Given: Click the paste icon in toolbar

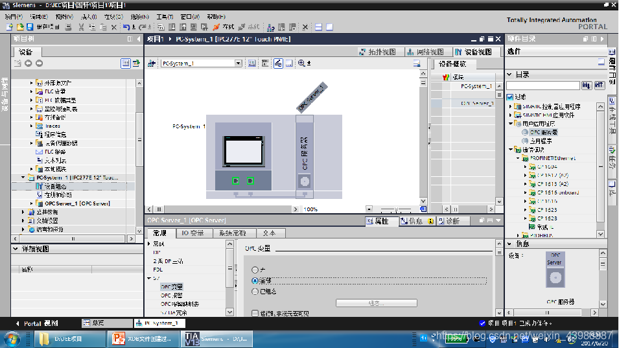Looking at the screenshot, I should click(x=103, y=27).
